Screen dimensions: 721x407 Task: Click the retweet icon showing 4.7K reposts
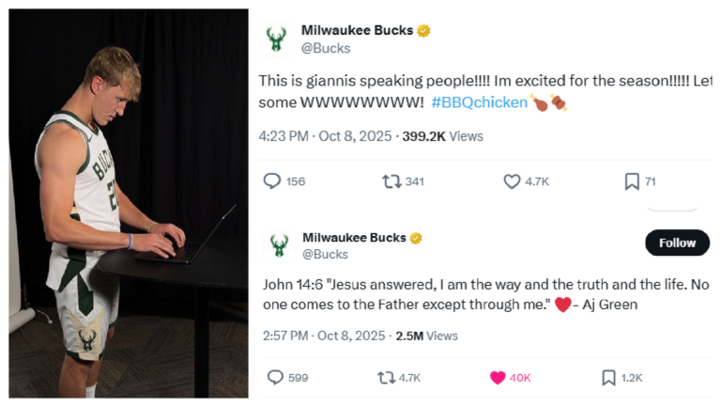point(385,377)
